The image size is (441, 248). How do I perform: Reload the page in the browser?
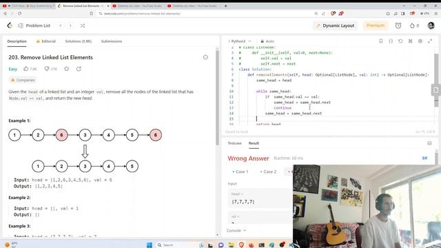tap(20, 14)
